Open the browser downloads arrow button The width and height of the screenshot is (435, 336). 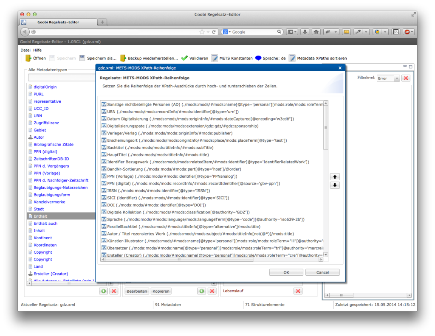pos(305,32)
